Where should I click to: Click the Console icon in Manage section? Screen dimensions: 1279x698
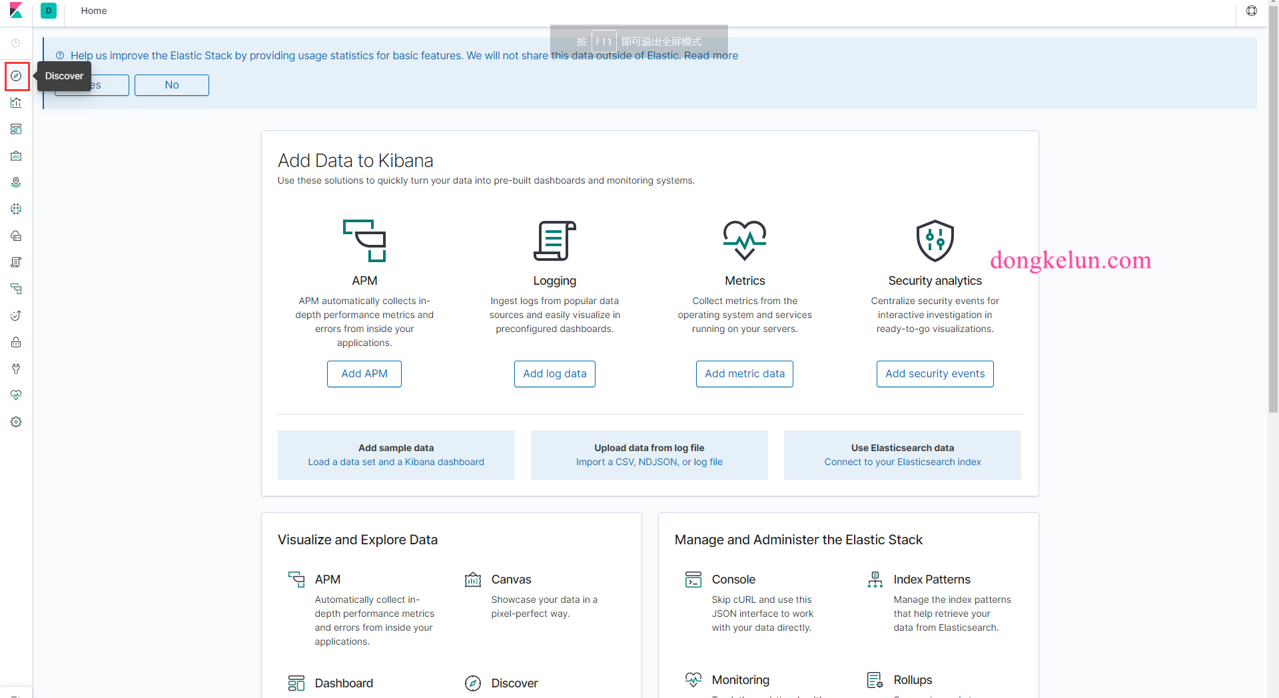693,580
